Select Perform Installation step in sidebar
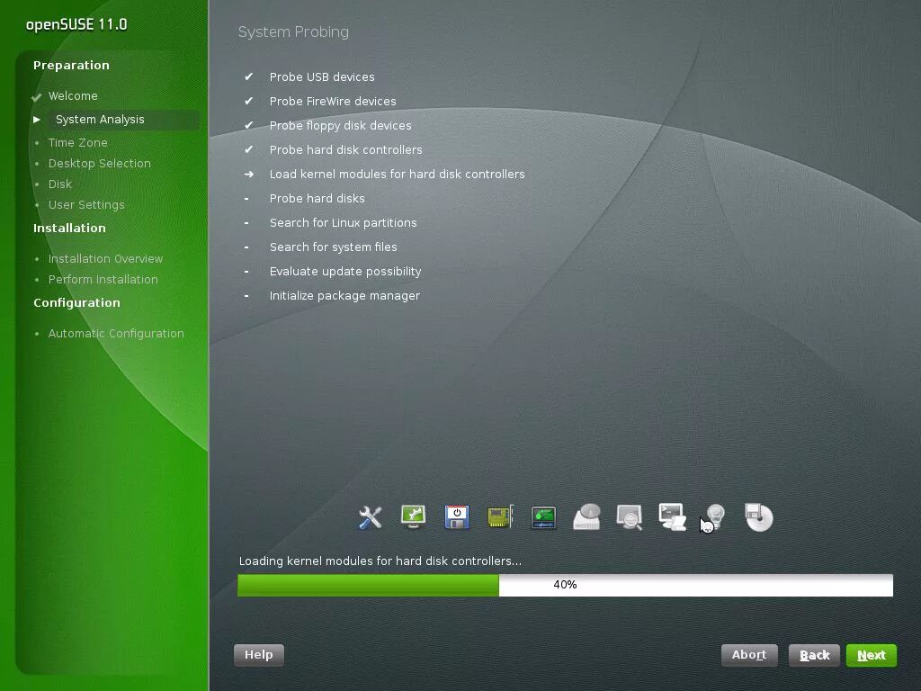The height and width of the screenshot is (691, 921). pyautogui.click(x=103, y=280)
